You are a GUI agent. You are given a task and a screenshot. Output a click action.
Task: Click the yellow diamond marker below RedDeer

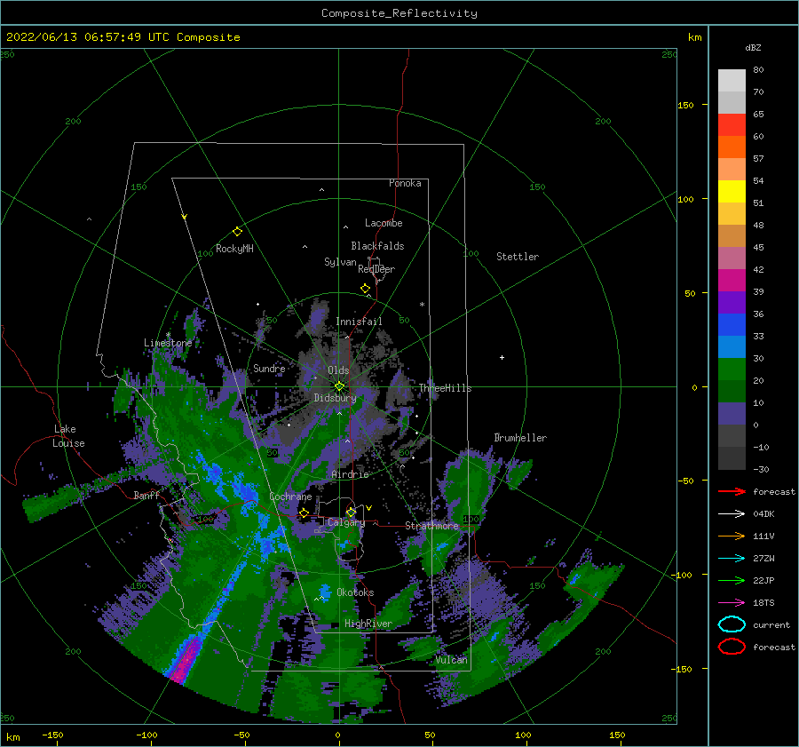[365, 289]
